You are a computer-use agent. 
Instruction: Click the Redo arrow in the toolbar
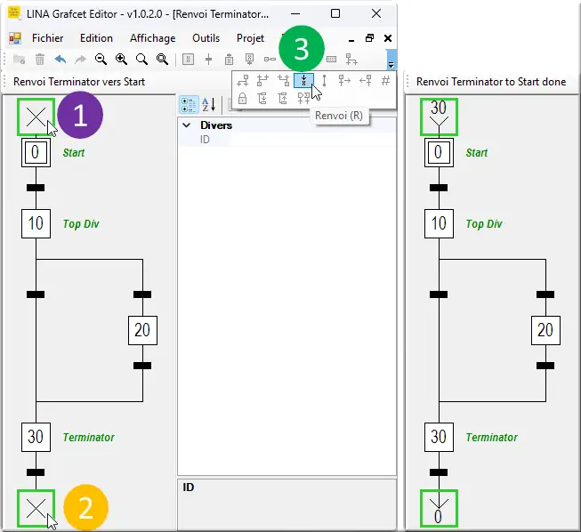click(x=80, y=60)
